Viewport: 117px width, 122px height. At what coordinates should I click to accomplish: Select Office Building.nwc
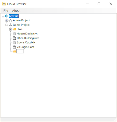tap(28, 38)
